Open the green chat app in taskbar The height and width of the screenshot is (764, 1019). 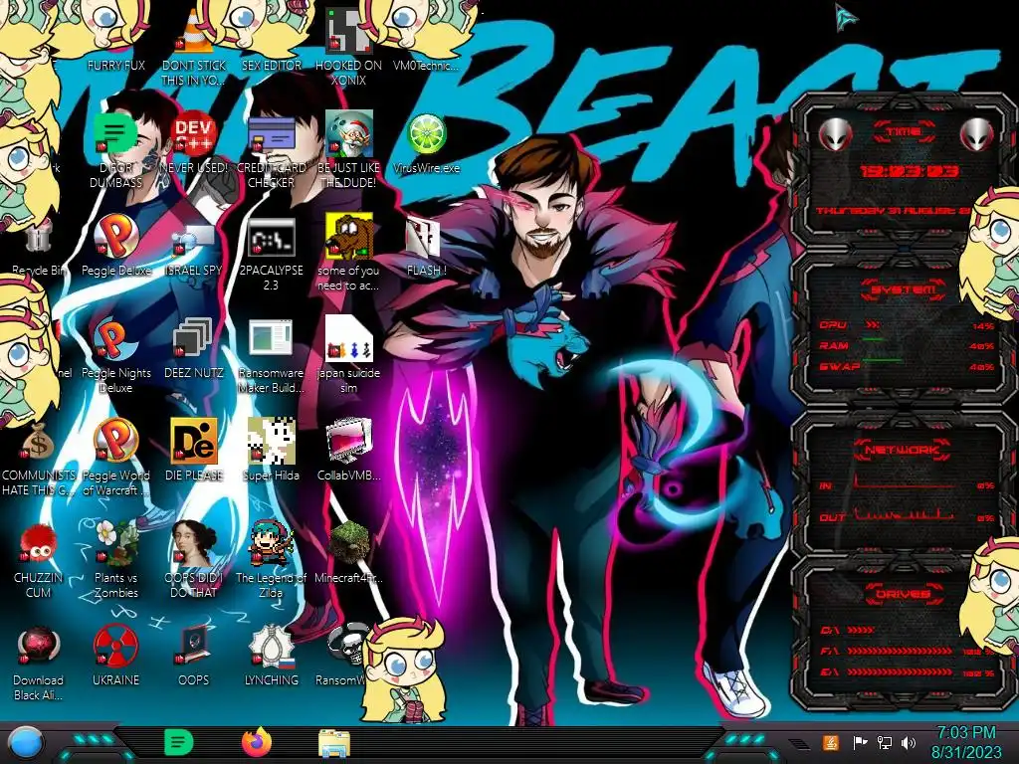point(178,742)
